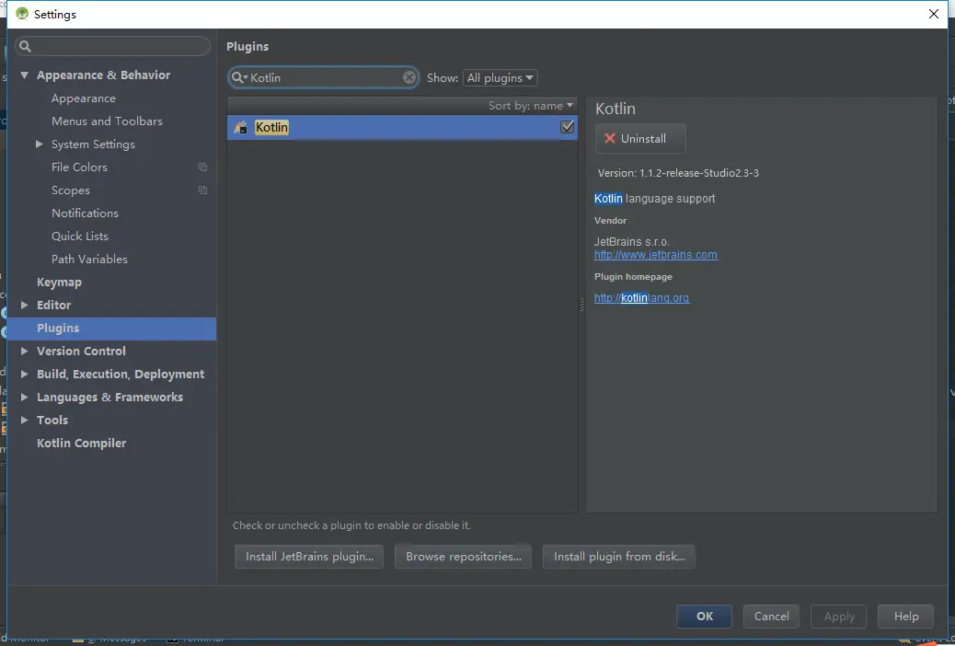The height and width of the screenshot is (646, 955).
Task: Select the Kotlin row in plugin list
Action: pyautogui.click(x=402, y=127)
